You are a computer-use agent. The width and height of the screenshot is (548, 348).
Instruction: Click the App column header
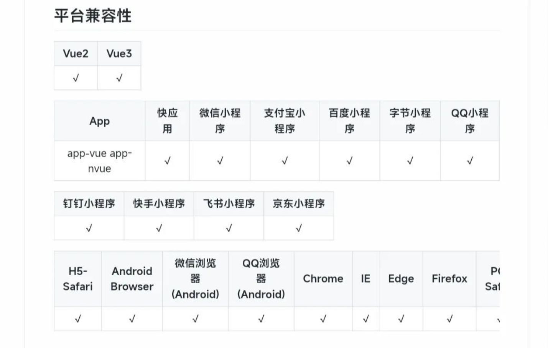[x=100, y=121]
